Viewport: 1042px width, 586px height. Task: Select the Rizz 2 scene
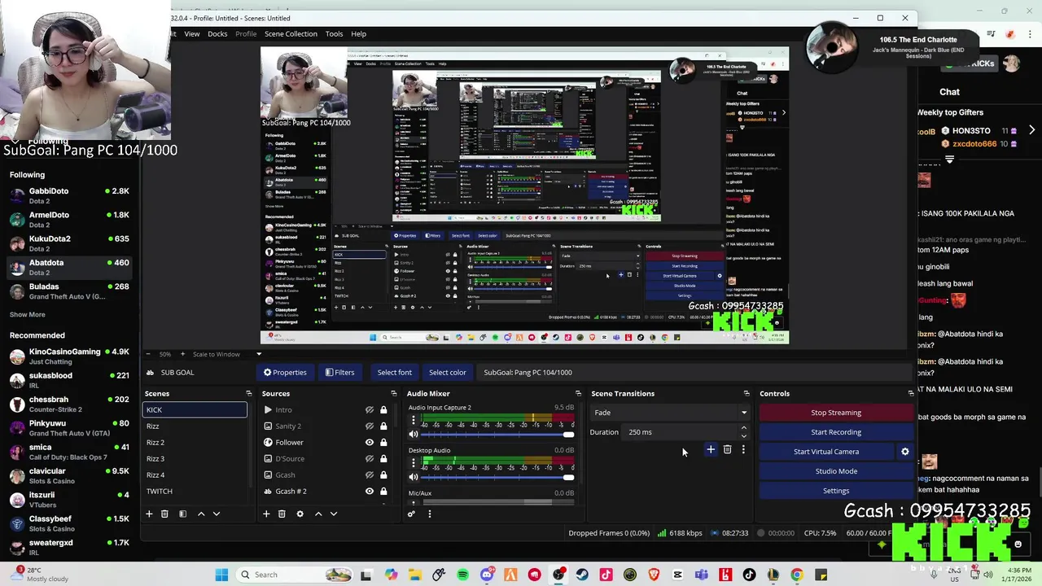pos(195,443)
